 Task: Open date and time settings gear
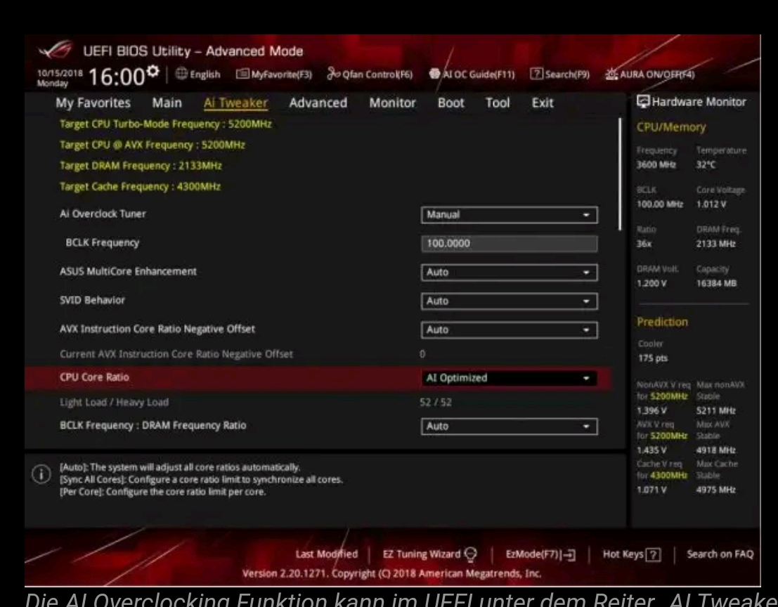coord(153,71)
